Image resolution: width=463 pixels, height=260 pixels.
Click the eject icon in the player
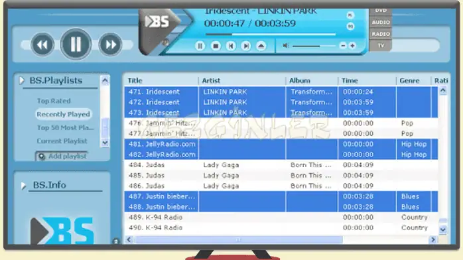tap(261, 46)
